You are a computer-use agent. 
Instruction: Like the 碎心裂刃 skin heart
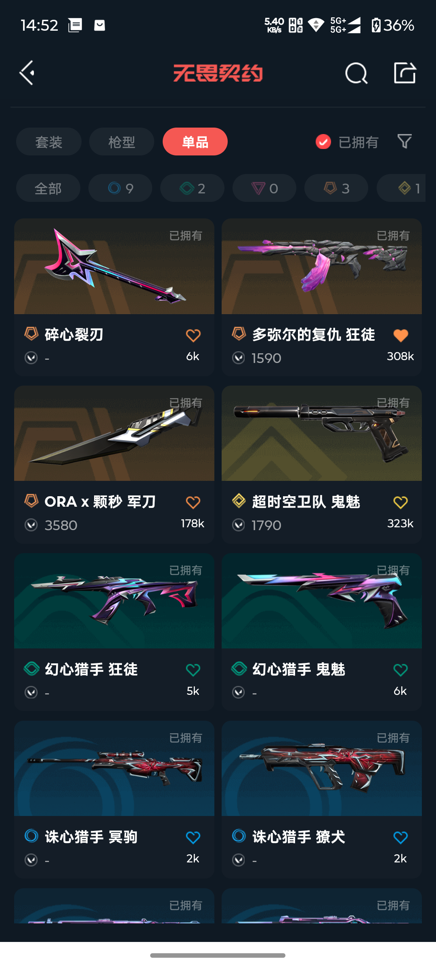(193, 336)
